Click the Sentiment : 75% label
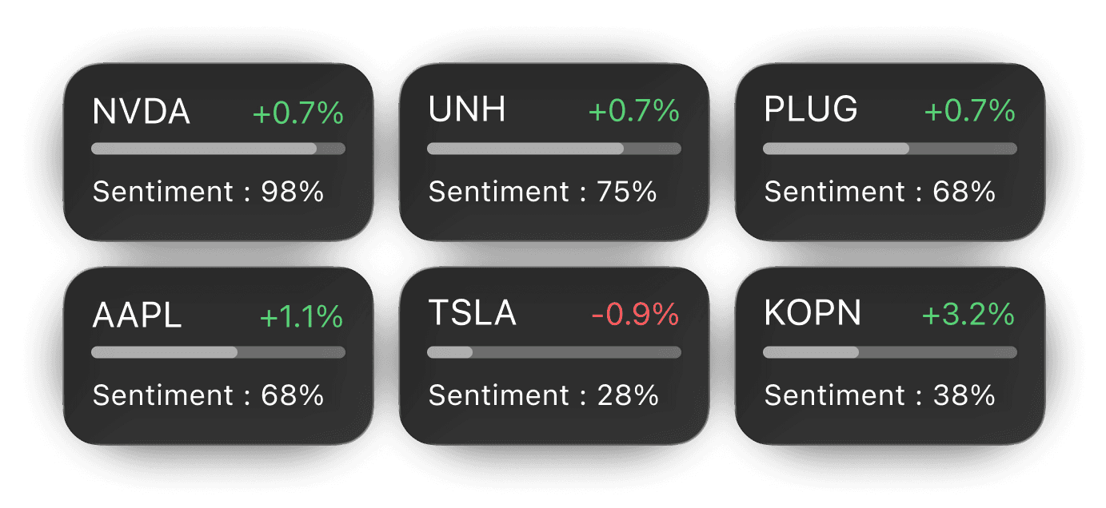The height and width of the screenshot is (508, 1106). coord(542,192)
